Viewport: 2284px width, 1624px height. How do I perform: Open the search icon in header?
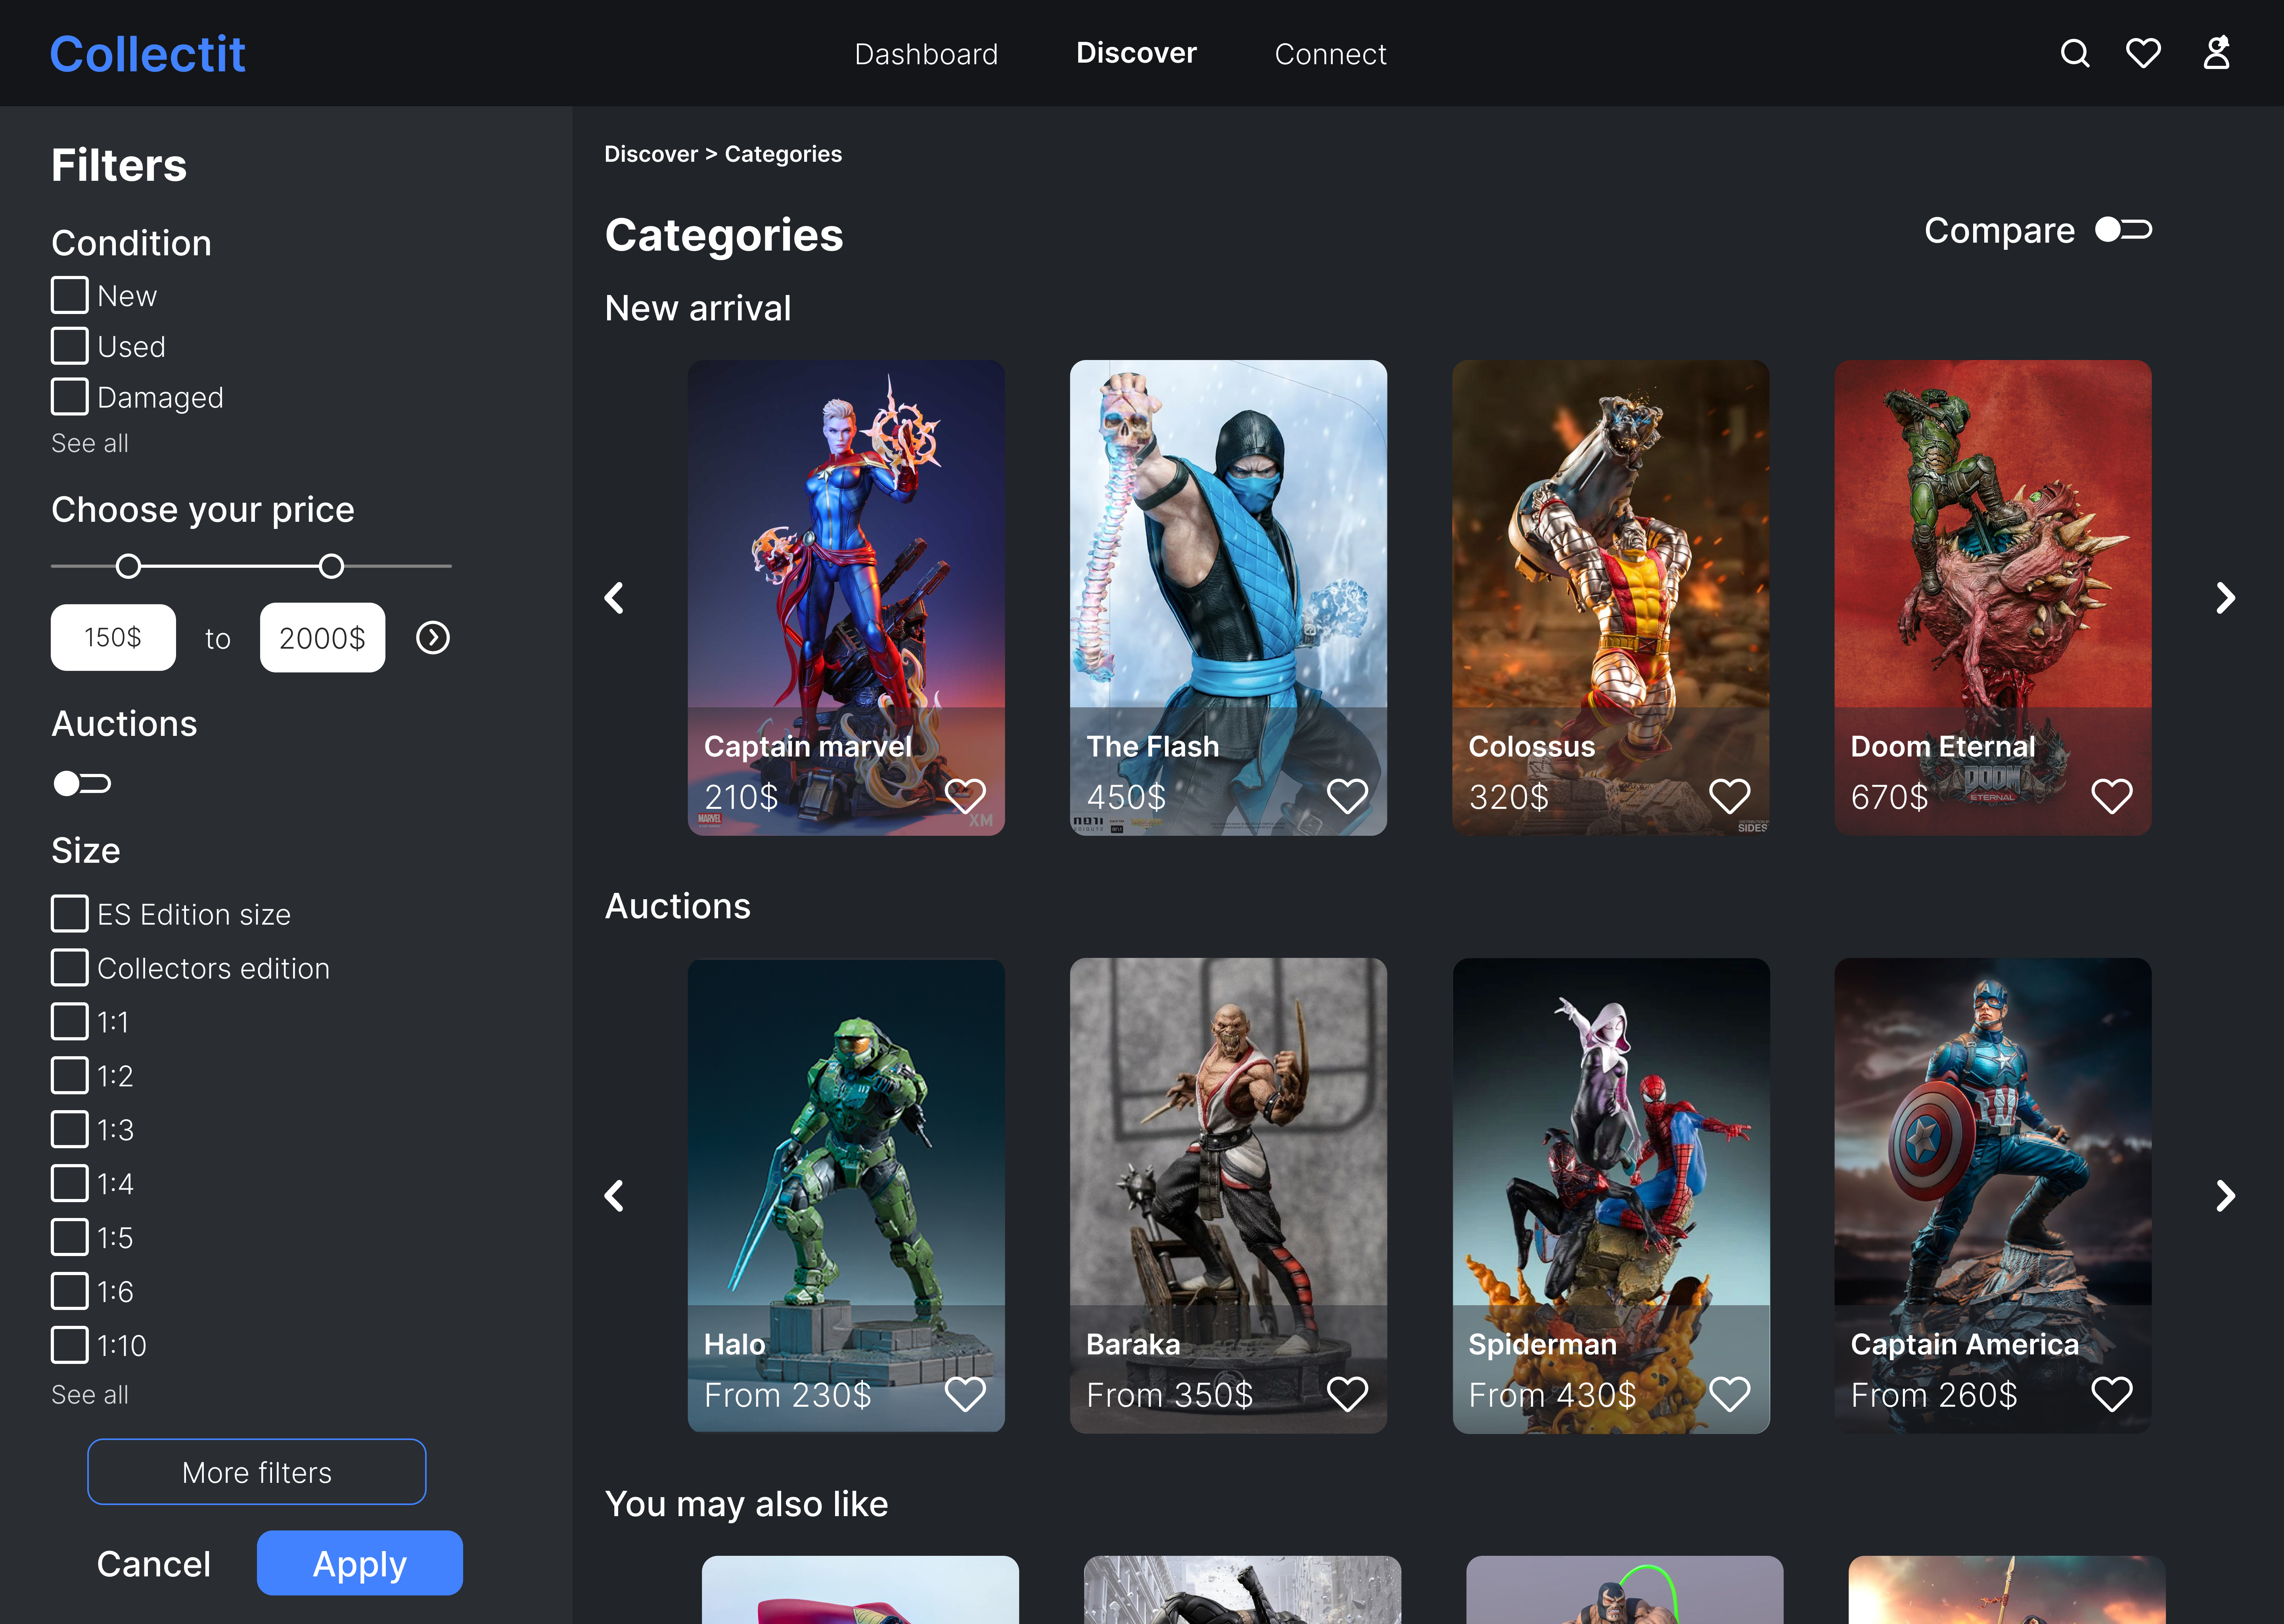click(2075, 53)
